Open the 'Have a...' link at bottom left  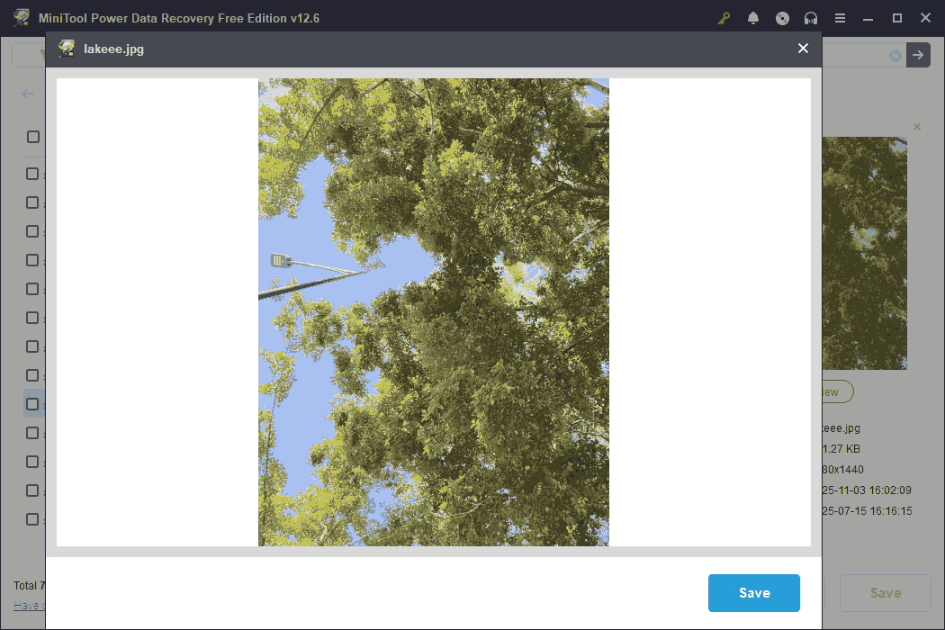28,606
